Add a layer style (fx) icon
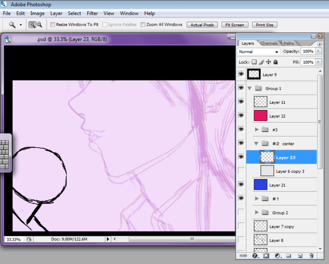The height and width of the screenshot is (264, 329). tap(255, 256)
